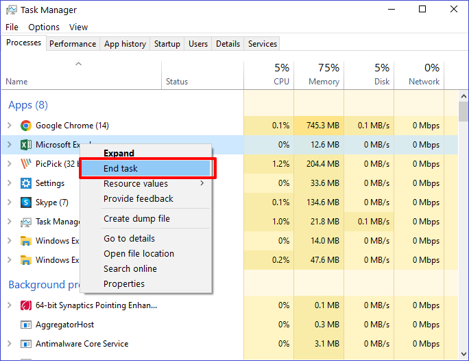Expand the Microsoft Excel process group

coord(10,145)
